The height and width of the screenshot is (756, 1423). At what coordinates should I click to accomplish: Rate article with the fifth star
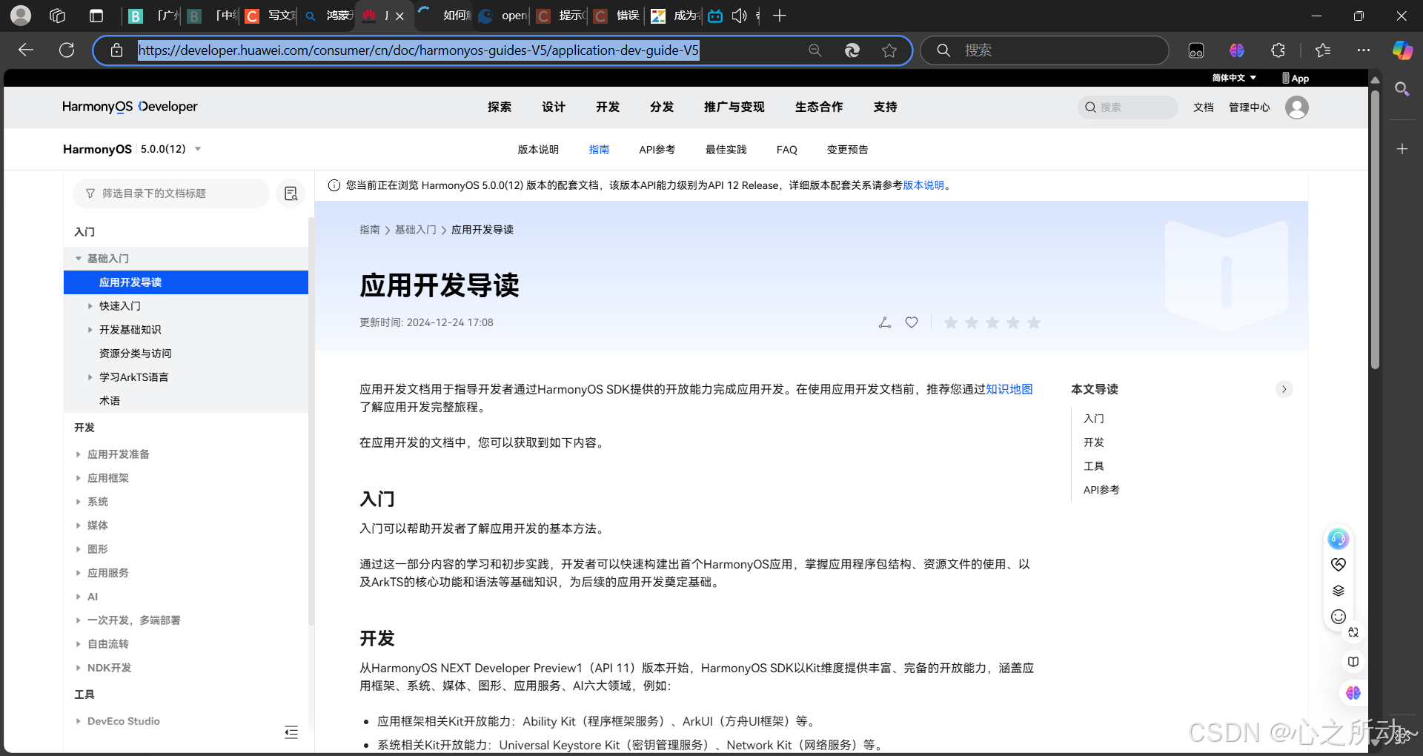(x=1034, y=322)
